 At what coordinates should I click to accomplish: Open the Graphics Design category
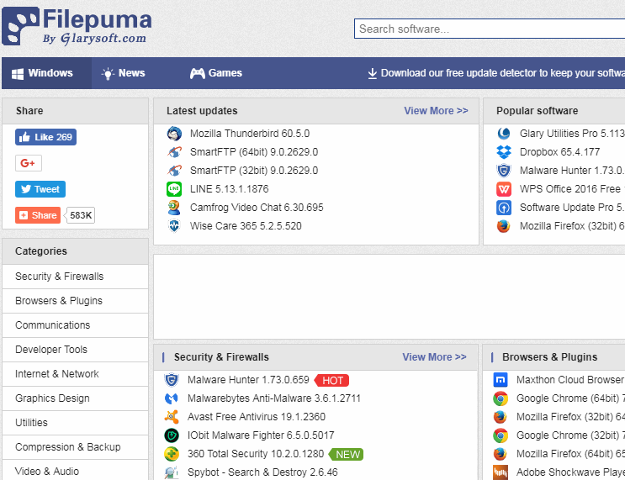pyautogui.click(x=76, y=398)
